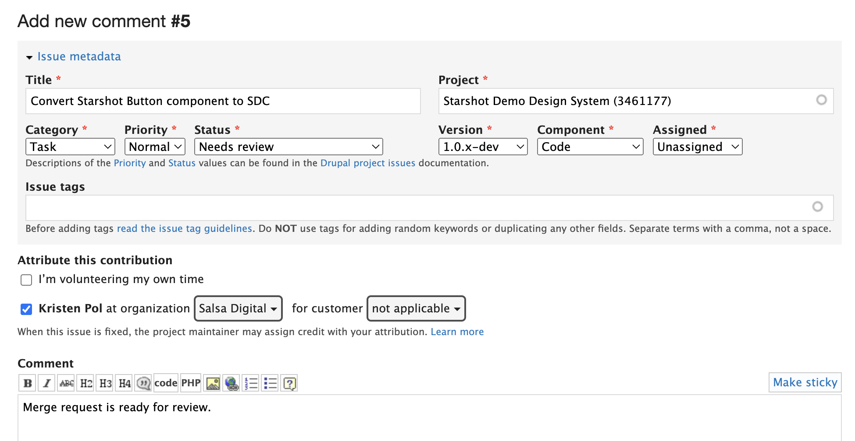Apply bold formatting to comment text
Screen dimensions: 855x441
(x=27, y=382)
